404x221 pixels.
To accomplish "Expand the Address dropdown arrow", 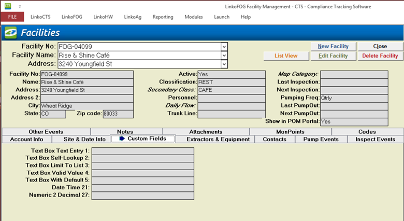I will 224,64.
